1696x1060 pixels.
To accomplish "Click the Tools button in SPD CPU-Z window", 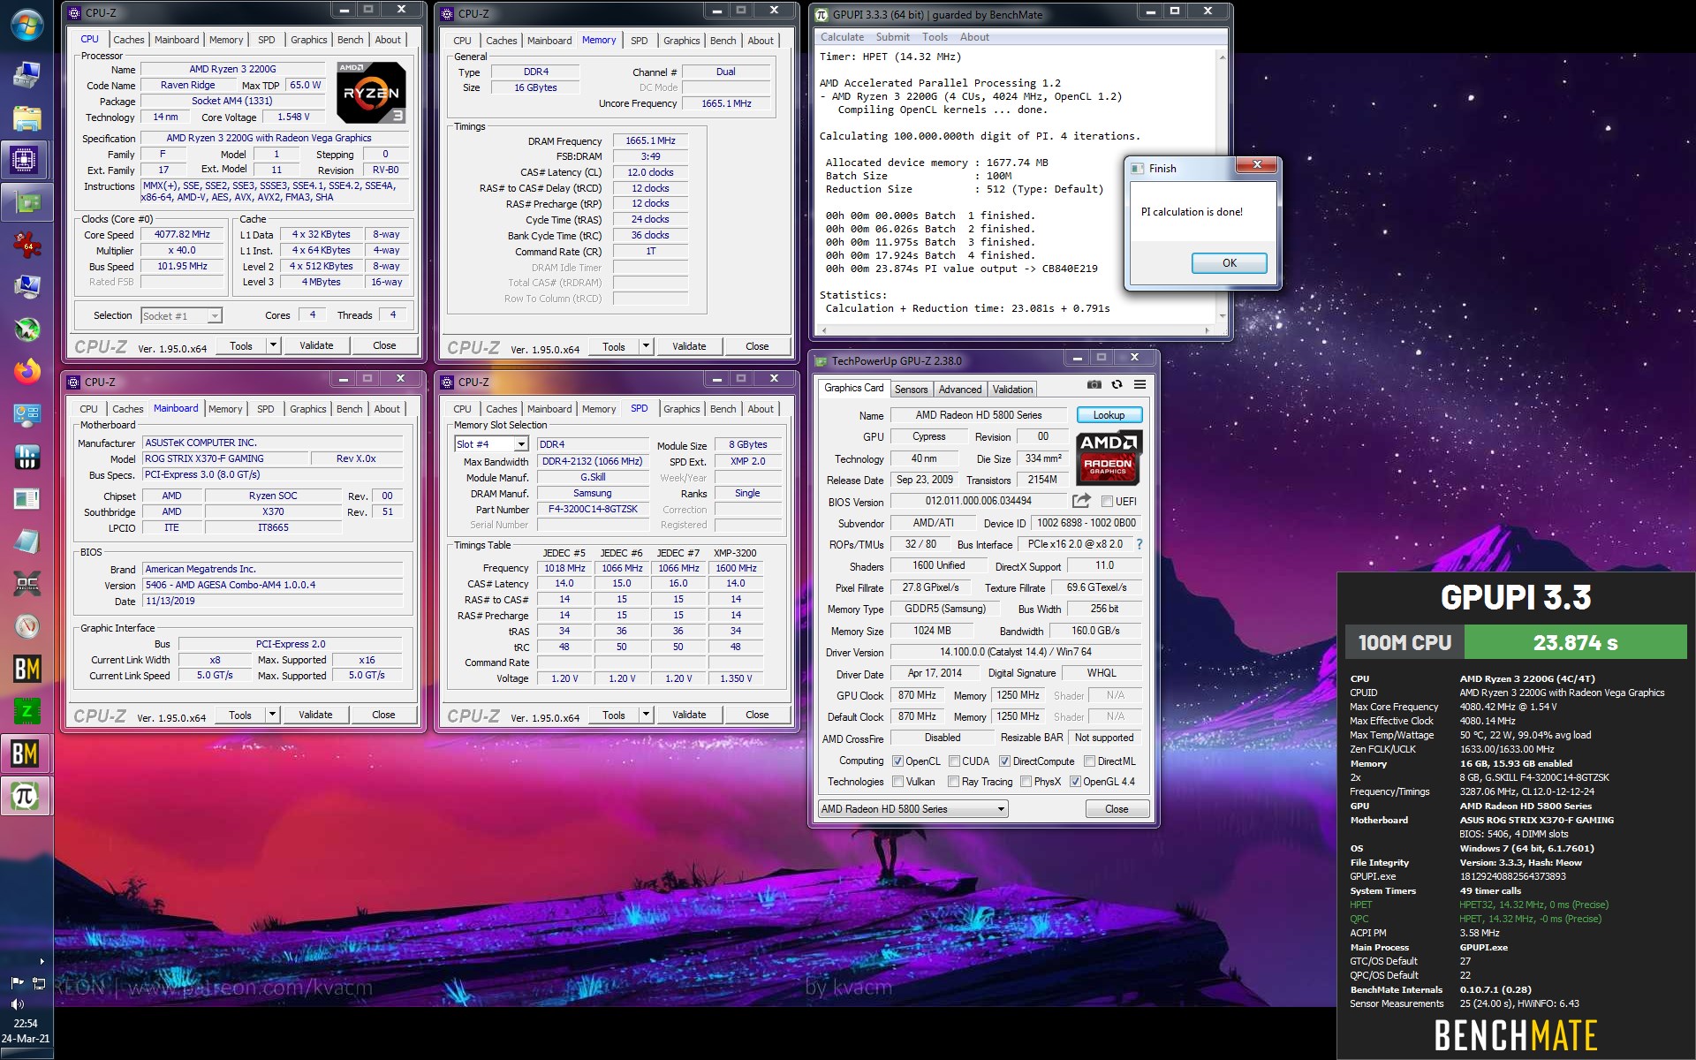I will click(613, 715).
